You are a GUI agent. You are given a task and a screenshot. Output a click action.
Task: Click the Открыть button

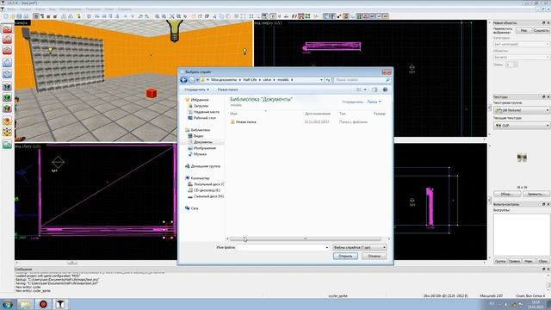pos(345,257)
